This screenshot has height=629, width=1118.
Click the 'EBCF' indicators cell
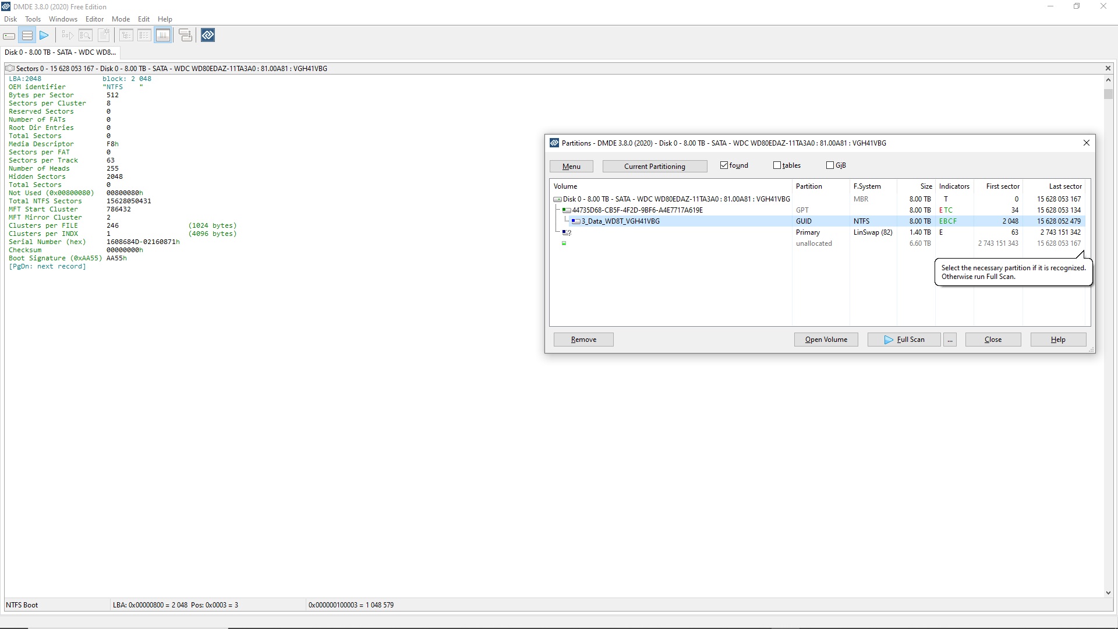948,221
